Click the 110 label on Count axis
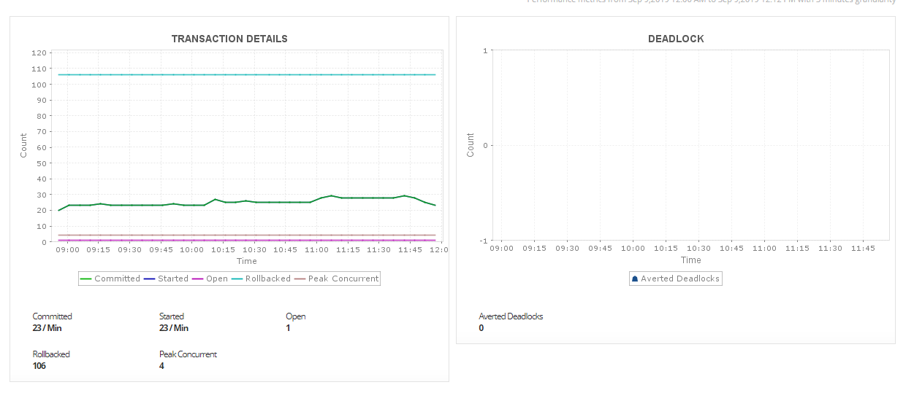 pyautogui.click(x=40, y=69)
